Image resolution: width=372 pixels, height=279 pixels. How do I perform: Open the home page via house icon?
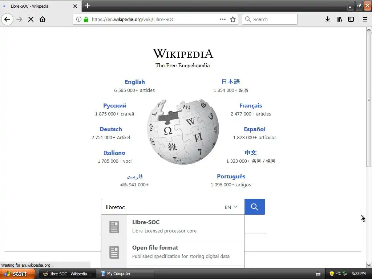click(43, 19)
